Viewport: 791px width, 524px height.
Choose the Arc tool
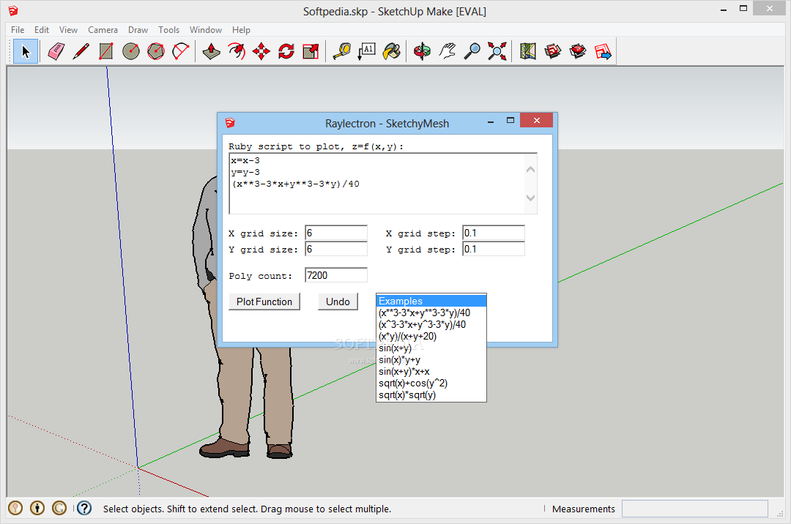pyautogui.click(x=181, y=51)
